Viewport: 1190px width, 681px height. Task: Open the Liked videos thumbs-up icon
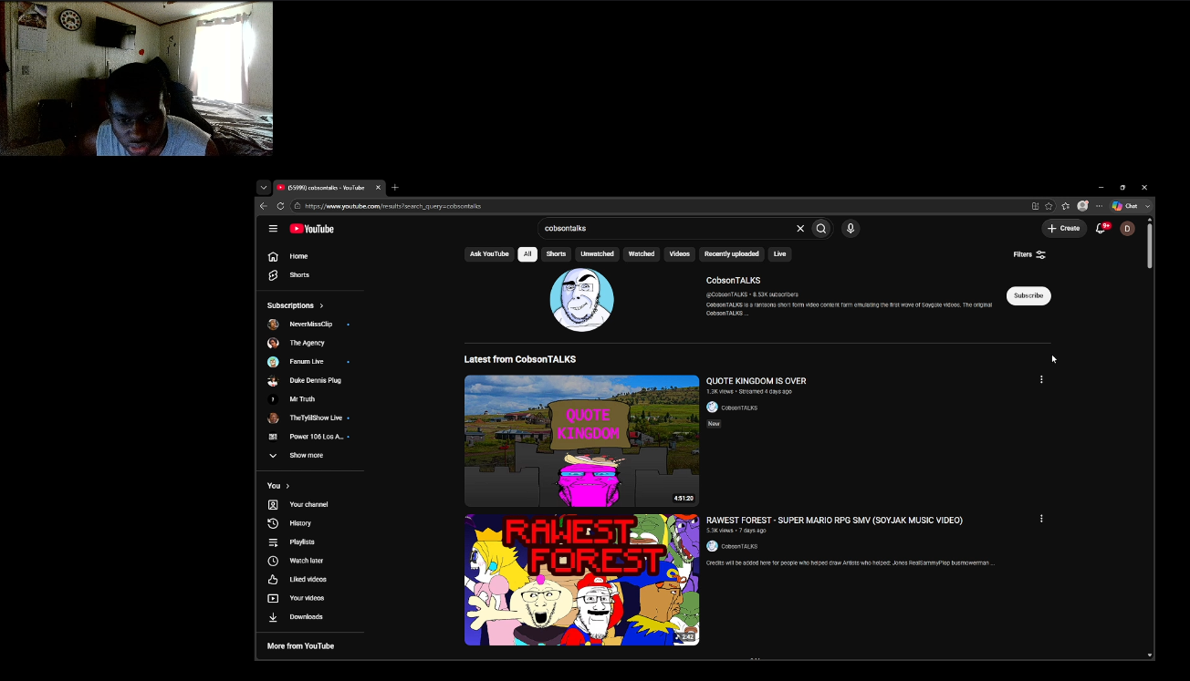pyautogui.click(x=273, y=580)
